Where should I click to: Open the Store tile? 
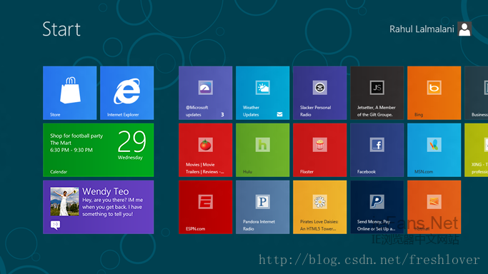[70, 93]
